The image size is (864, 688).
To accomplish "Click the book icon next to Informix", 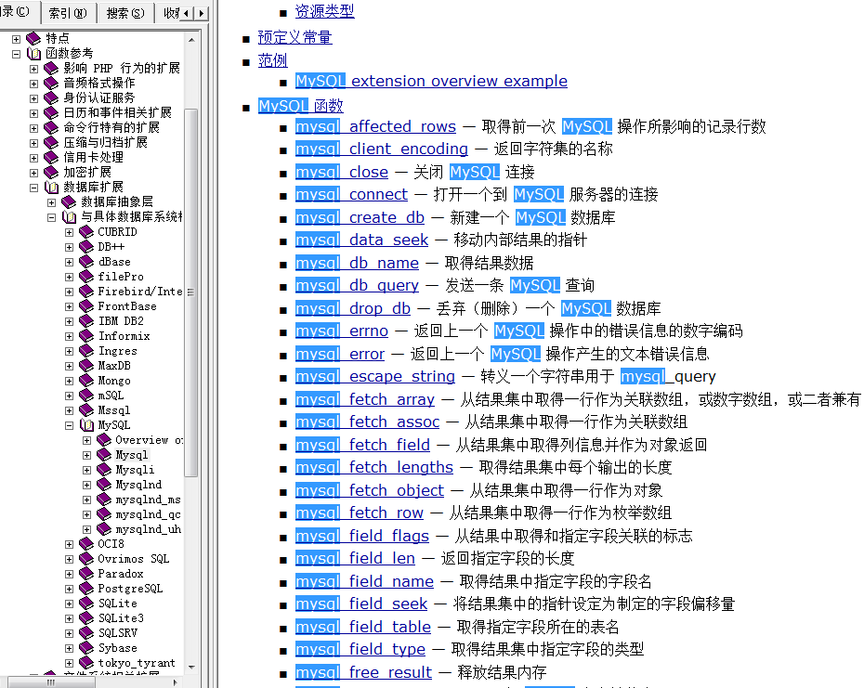I will click(x=86, y=336).
